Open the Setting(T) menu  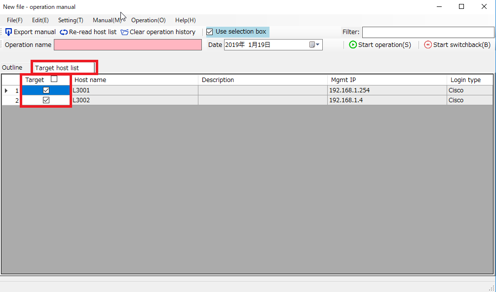point(71,20)
